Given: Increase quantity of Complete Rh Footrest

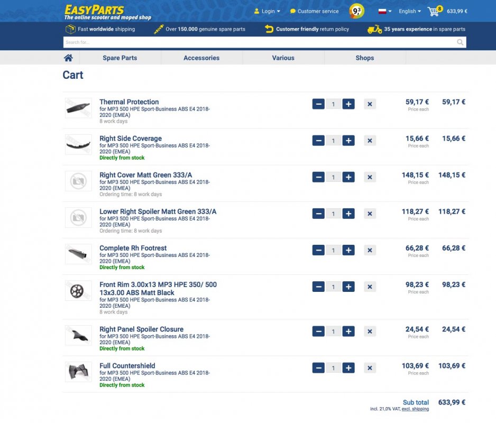Looking at the screenshot, I should coord(348,250).
